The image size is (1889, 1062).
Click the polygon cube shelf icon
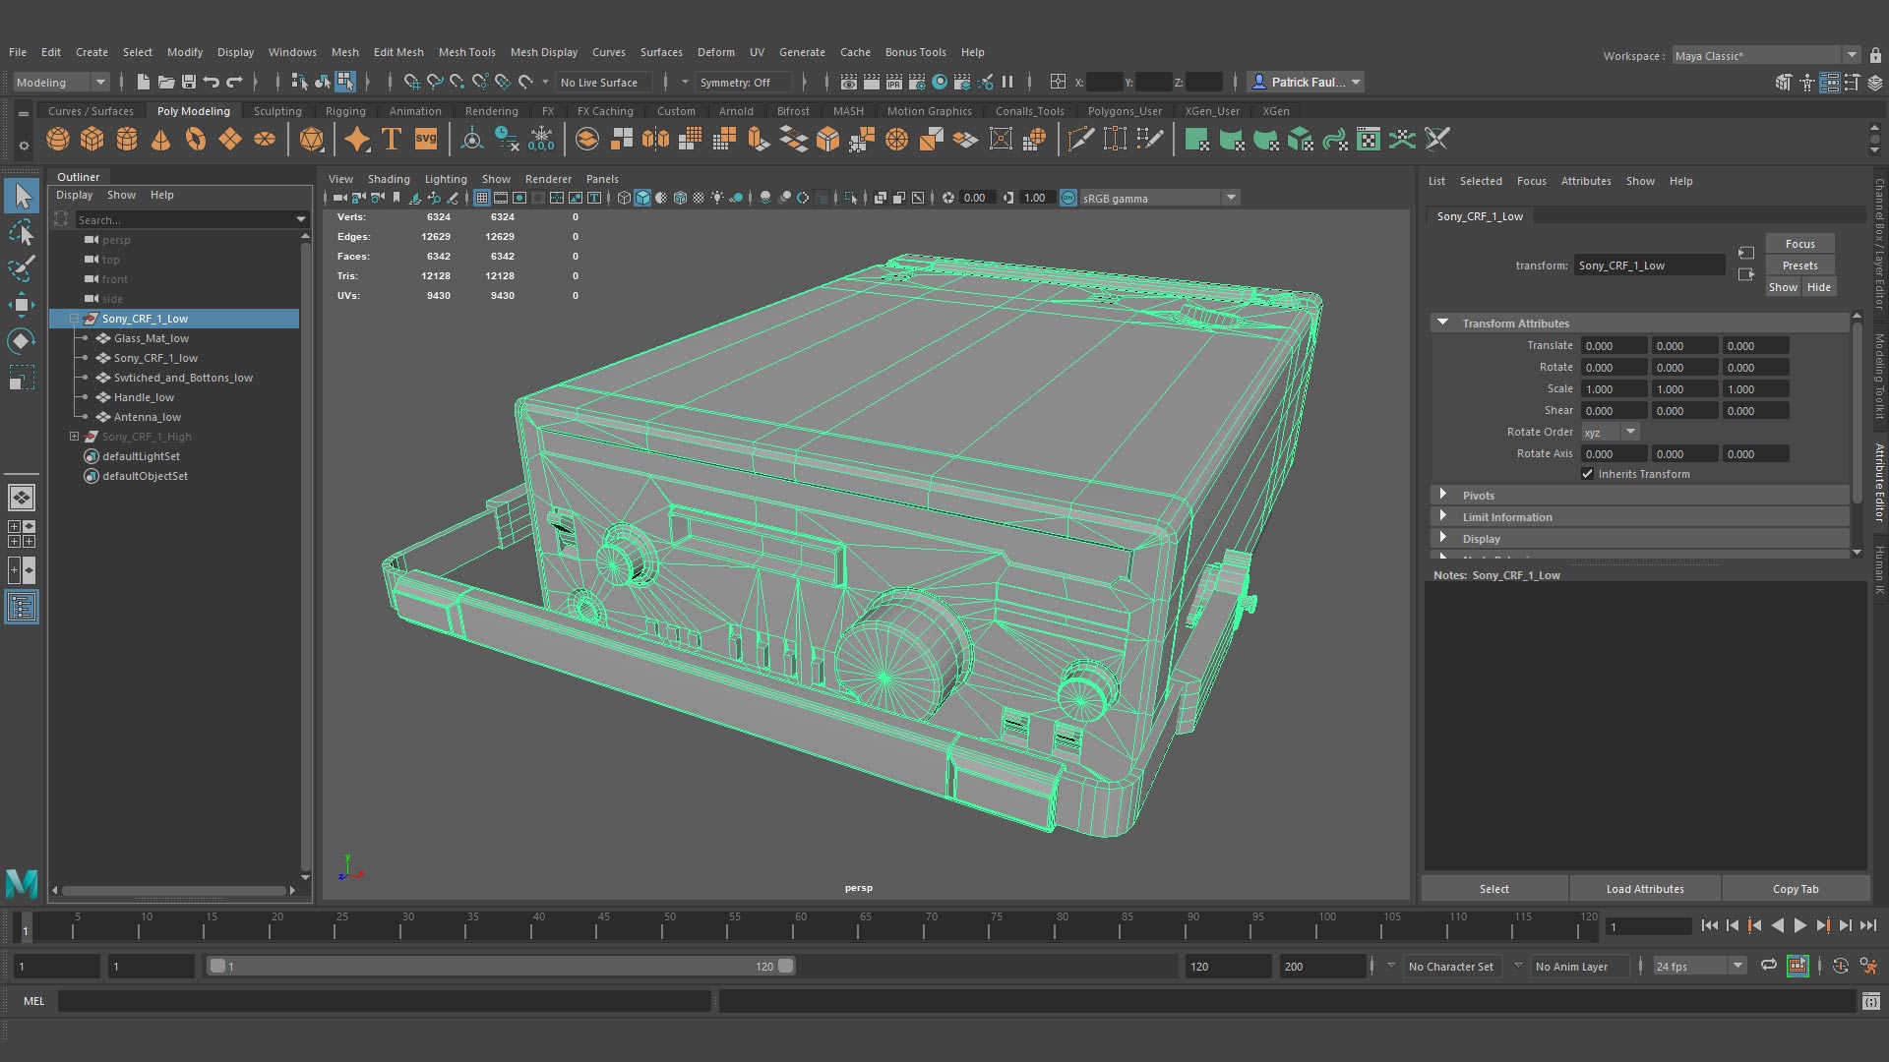92,140
